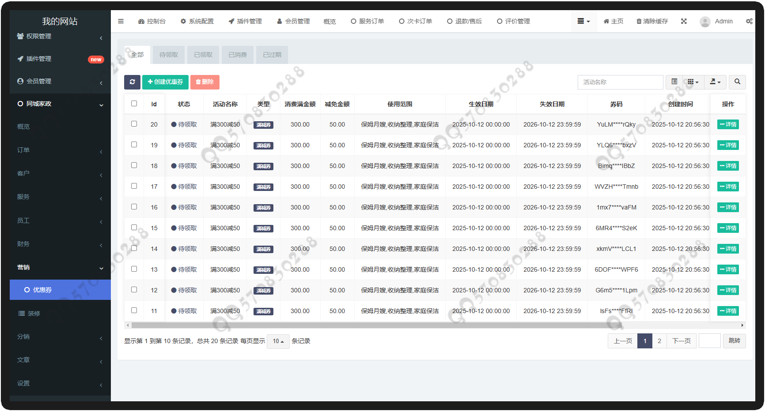Open the column visibility grid dropdown
The height and width of the screenshot is (411, 765).
point(693,82)
